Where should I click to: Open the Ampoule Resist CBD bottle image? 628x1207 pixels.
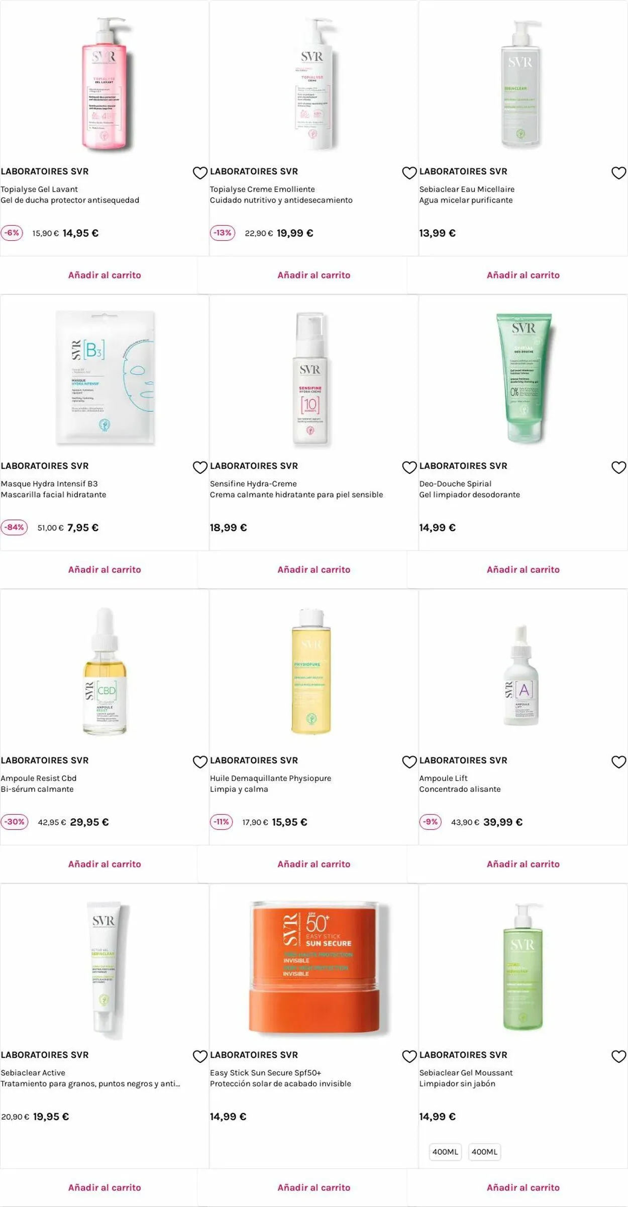coord(105,672)
